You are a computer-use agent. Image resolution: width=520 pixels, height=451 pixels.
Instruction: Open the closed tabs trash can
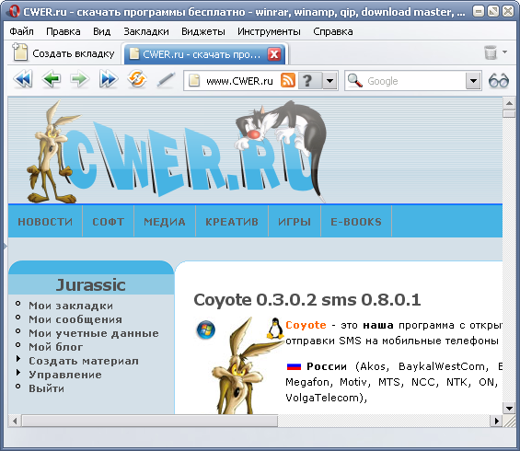(491, 52)
